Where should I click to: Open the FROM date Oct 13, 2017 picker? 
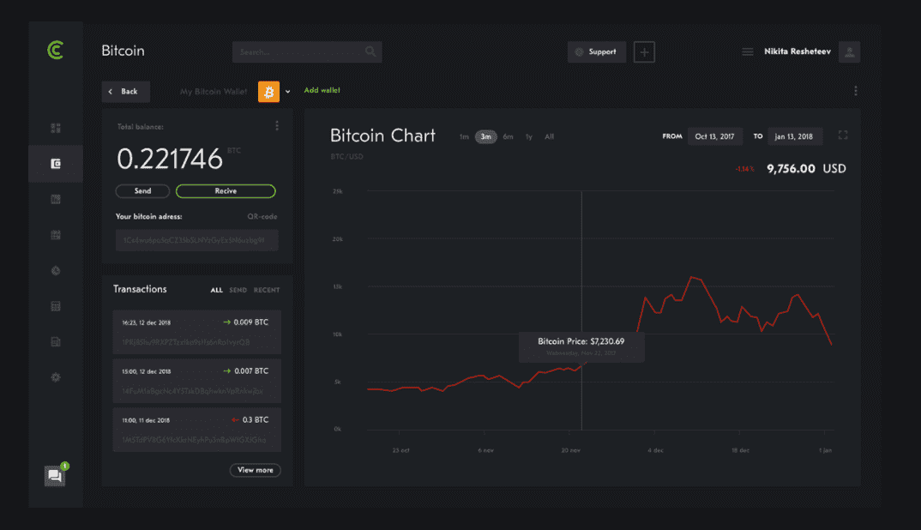tap(715, 136)
